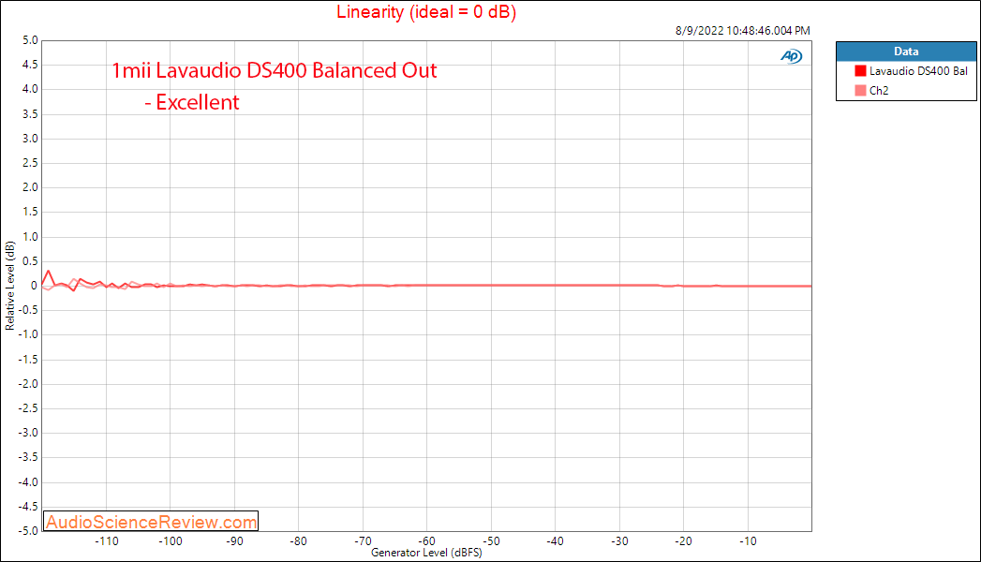Click the red trace peak near -119 dBFS

49,272
